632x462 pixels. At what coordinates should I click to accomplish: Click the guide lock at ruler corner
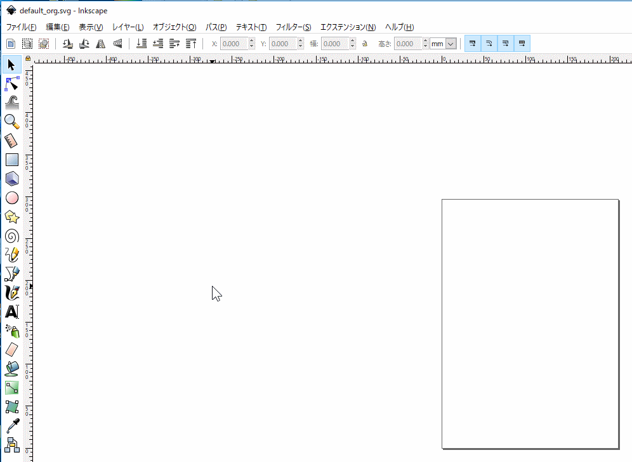pos(28,60)
